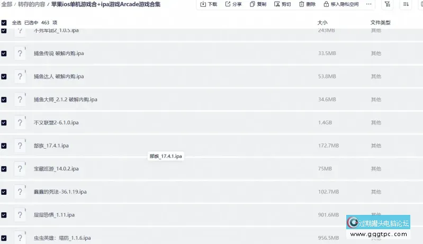Click the 53.8MB size value

327,77
